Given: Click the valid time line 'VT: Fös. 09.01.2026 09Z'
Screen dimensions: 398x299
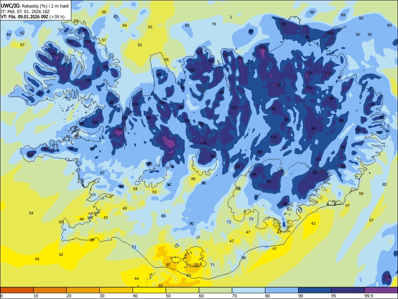Looking at the screenshot, I should [x=24, y=17].
